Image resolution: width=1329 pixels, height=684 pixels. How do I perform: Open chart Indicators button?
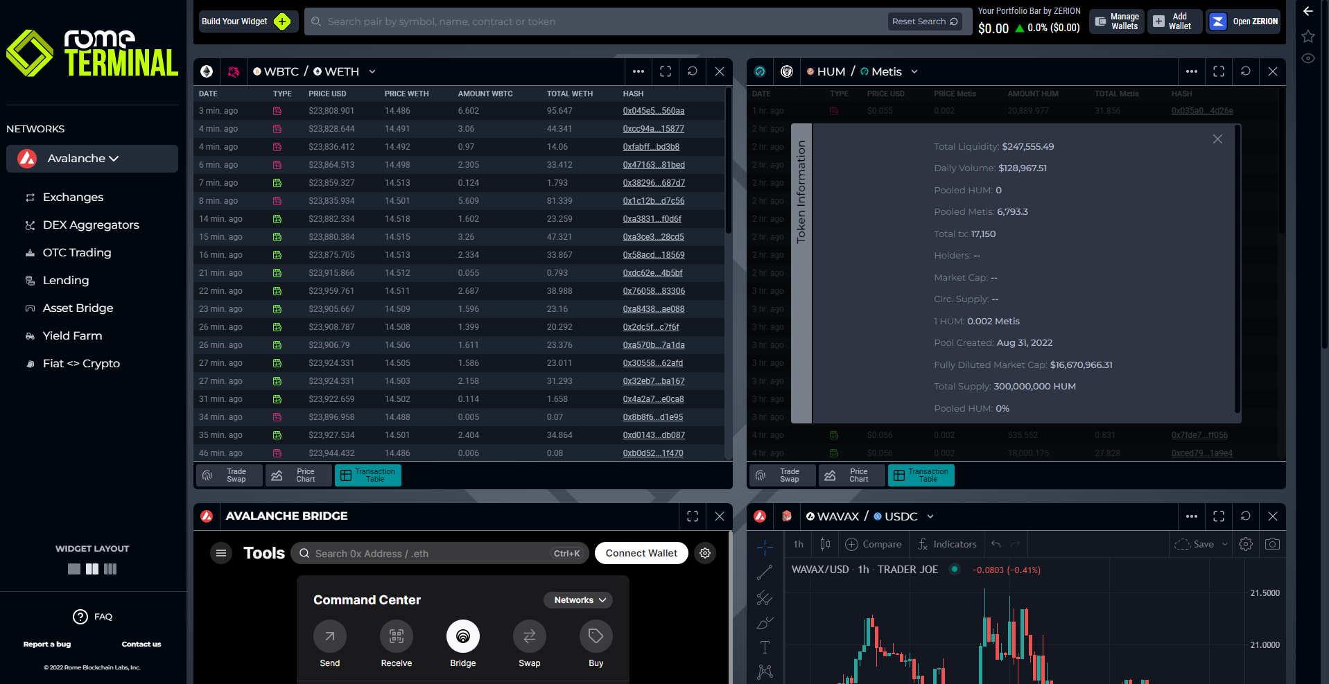coord(947,545)
